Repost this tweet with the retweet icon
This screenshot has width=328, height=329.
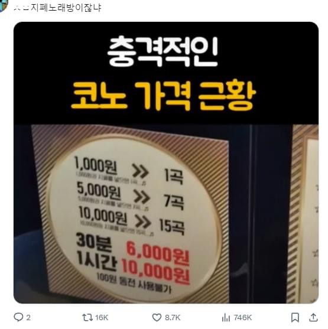point(87,317)
